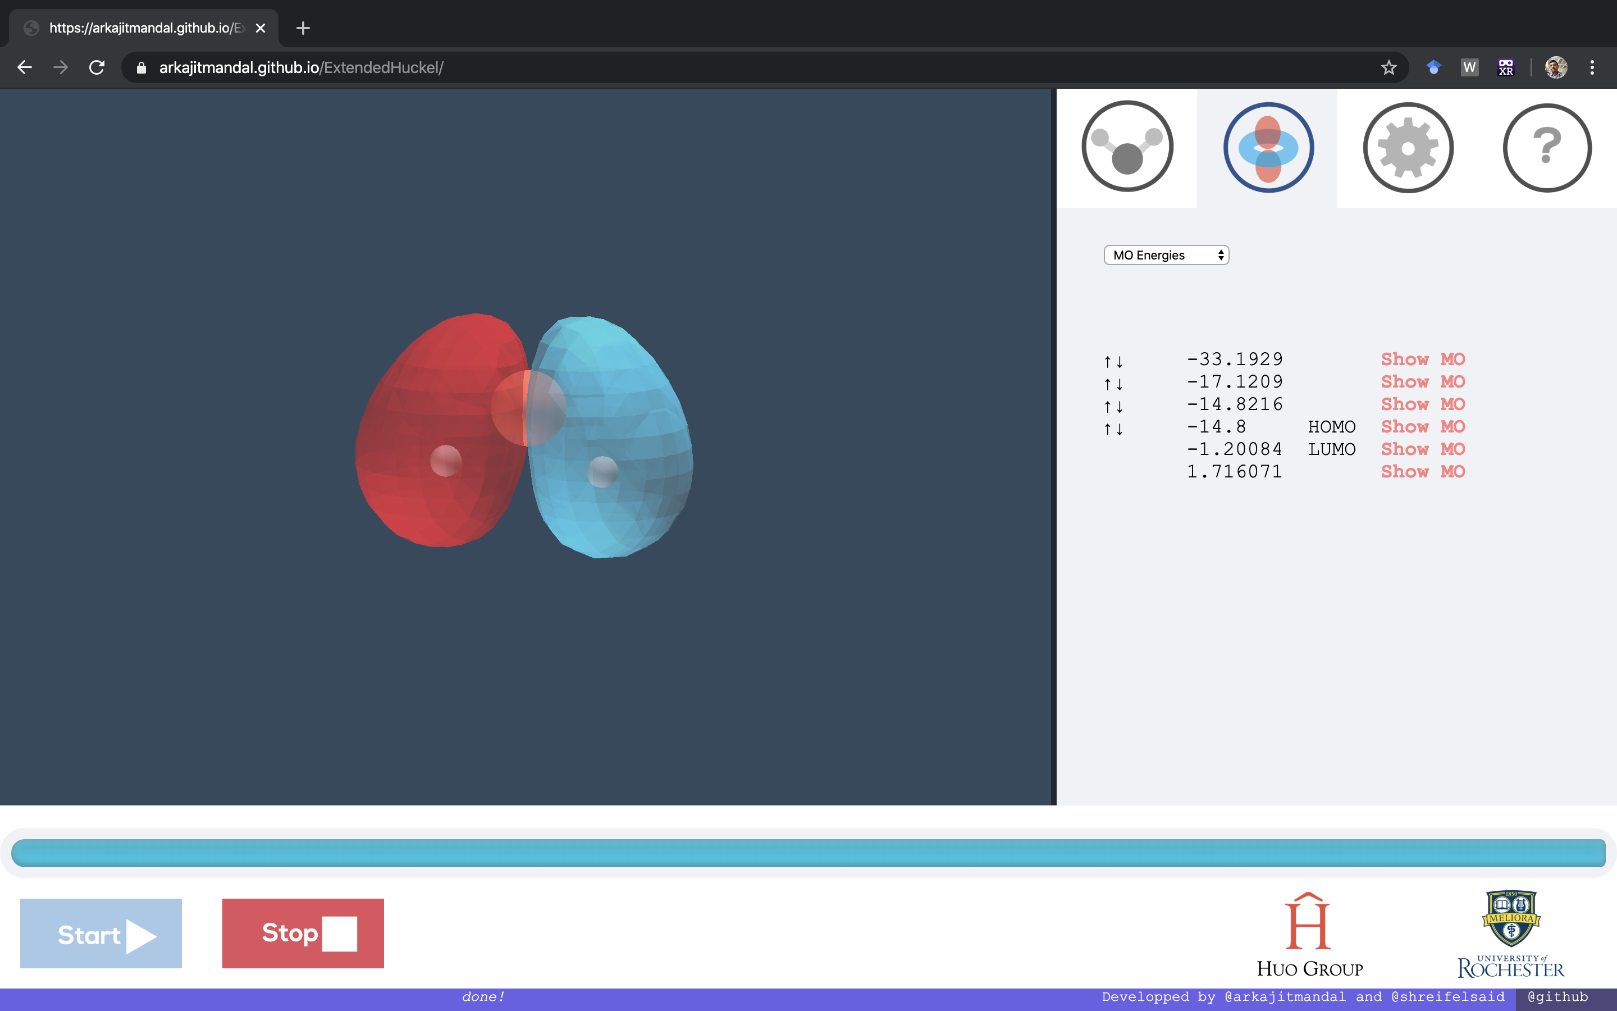
Task: Open the gear settings panel icon
Action: 1408,147
